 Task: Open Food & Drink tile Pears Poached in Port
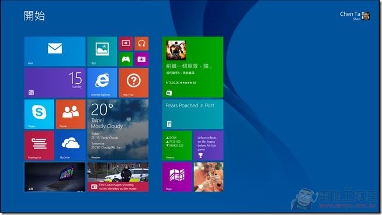tap(193, 114)
